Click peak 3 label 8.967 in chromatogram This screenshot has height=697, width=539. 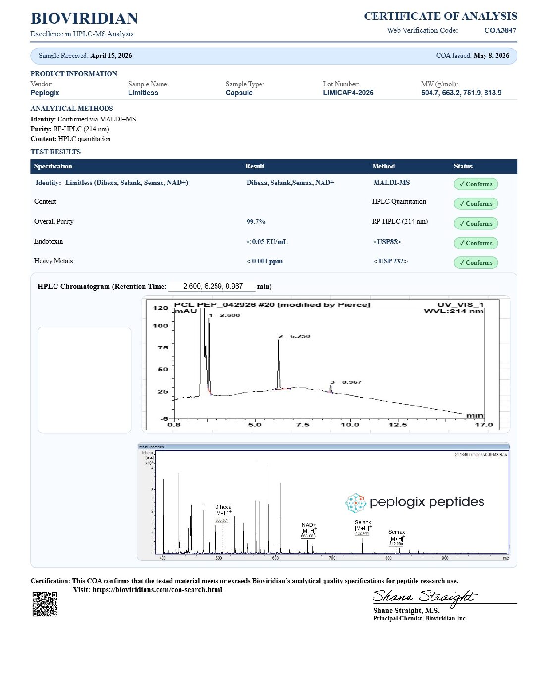pyautogui.click(x=346, y=382)
